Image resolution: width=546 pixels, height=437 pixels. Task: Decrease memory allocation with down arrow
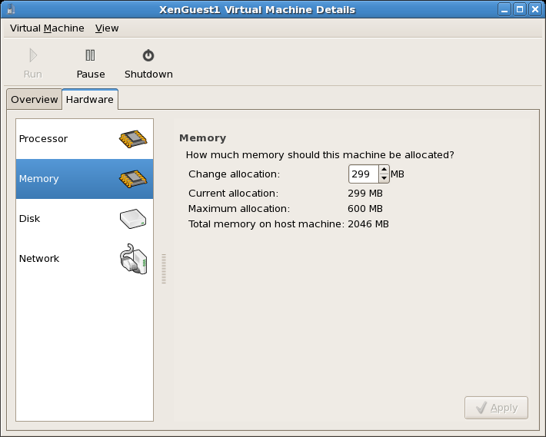pyautogui.click(x=384, y=178)
